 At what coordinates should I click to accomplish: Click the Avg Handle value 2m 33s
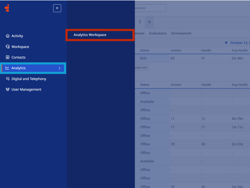pyautogui.click(x=237, y=144)
